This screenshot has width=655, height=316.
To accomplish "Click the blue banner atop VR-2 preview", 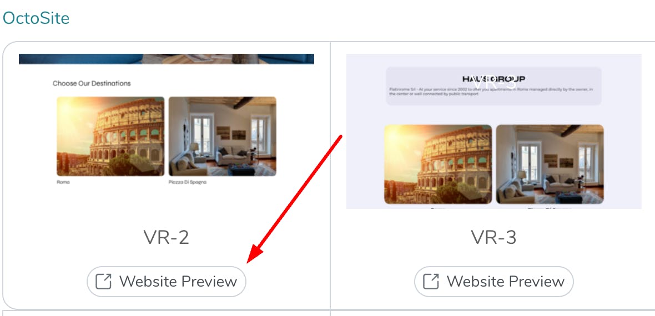I will pyautogui.click(x=167, y=59).
